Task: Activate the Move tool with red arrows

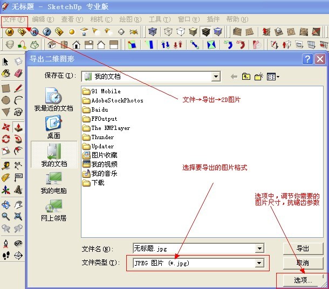Action: coord(6,127)
